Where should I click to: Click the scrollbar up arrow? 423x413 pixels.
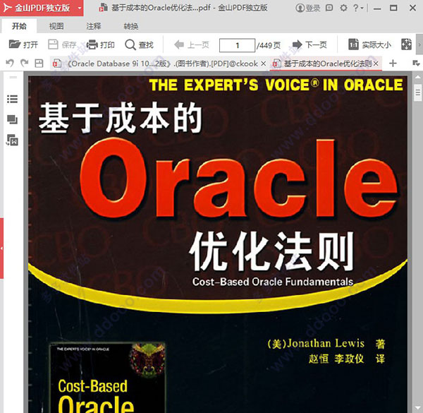(417, 77)
